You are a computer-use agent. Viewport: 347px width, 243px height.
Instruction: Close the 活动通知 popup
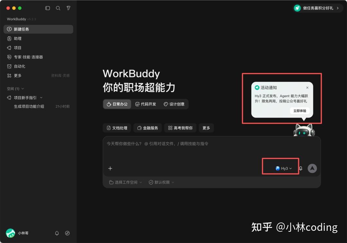[307, 88]
